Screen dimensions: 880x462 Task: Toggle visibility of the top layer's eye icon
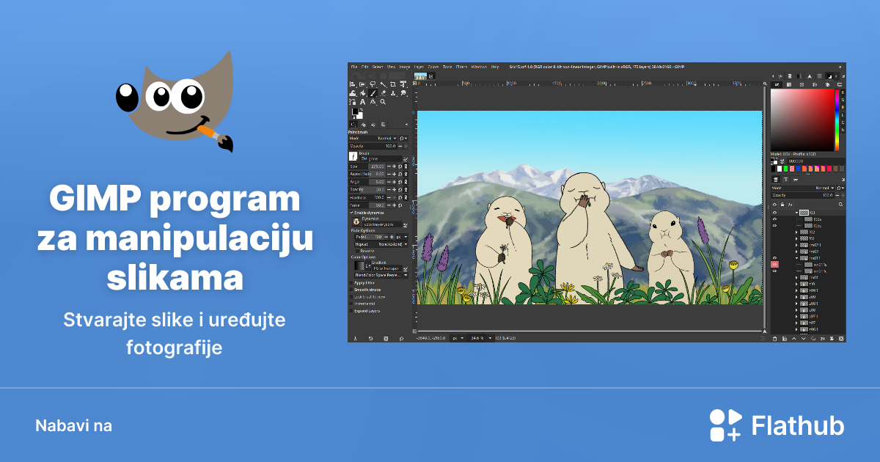774,212
